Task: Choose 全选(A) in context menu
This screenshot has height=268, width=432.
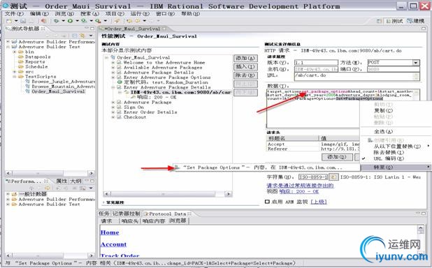Action: tap(383, 132)
